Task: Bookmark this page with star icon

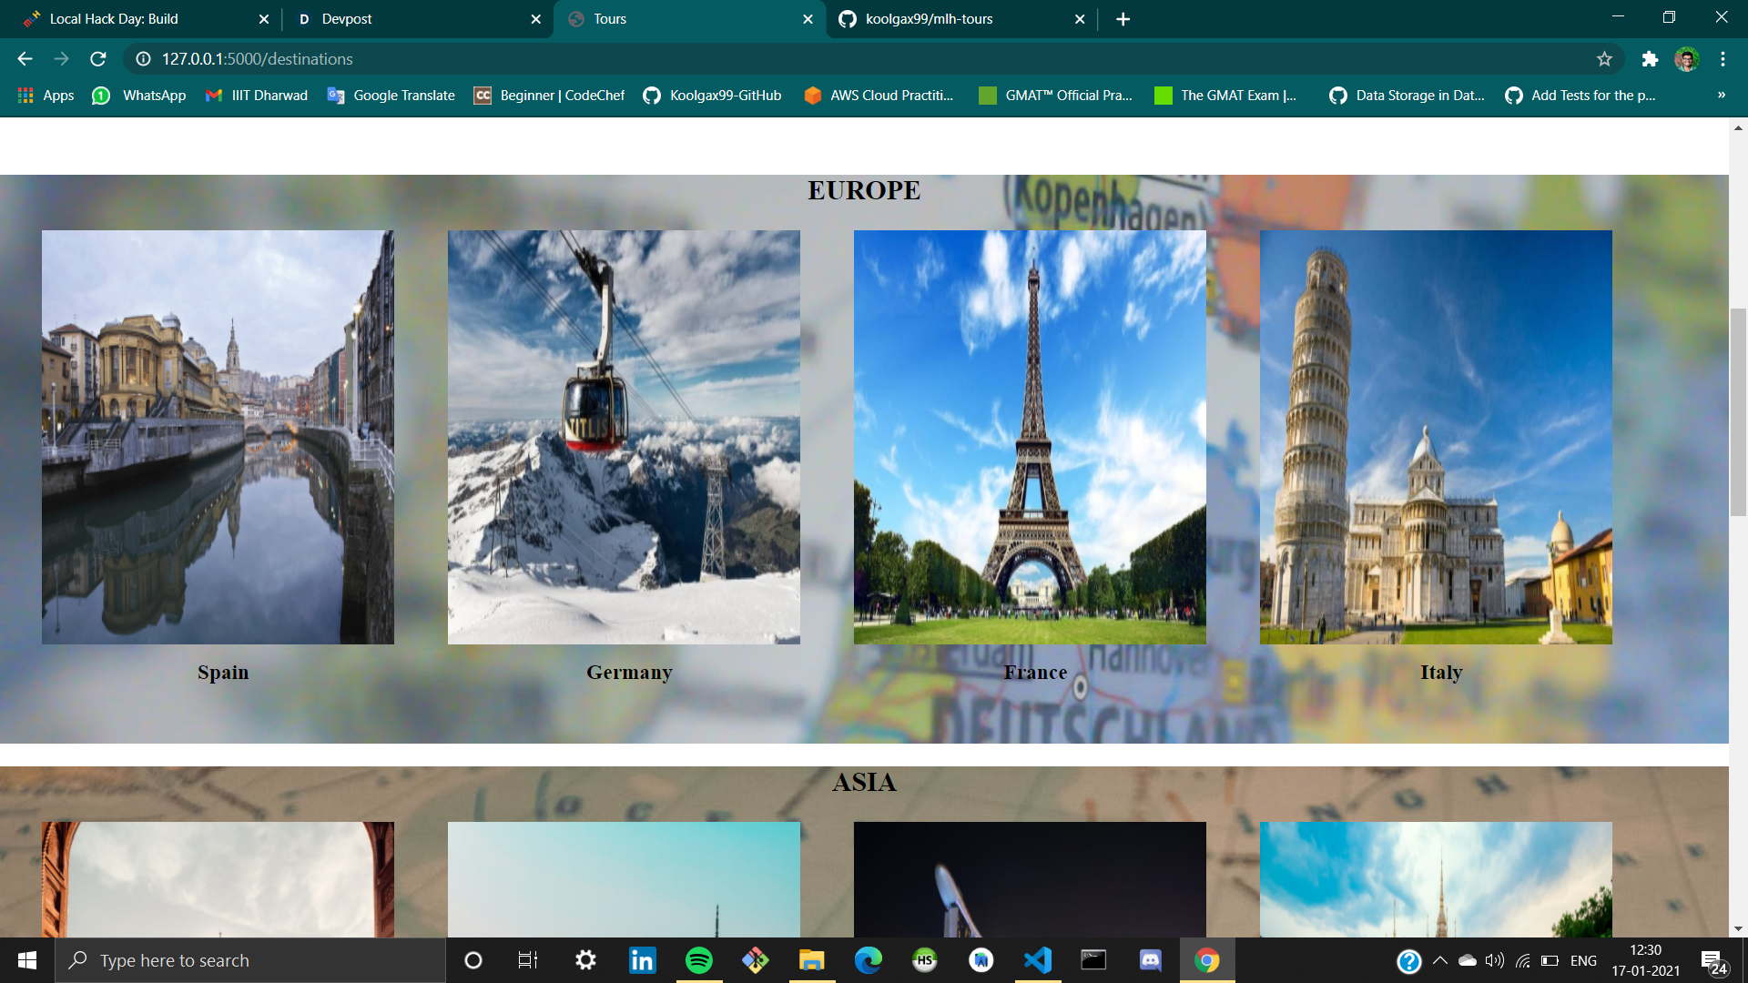Action: coord(1604,59)
